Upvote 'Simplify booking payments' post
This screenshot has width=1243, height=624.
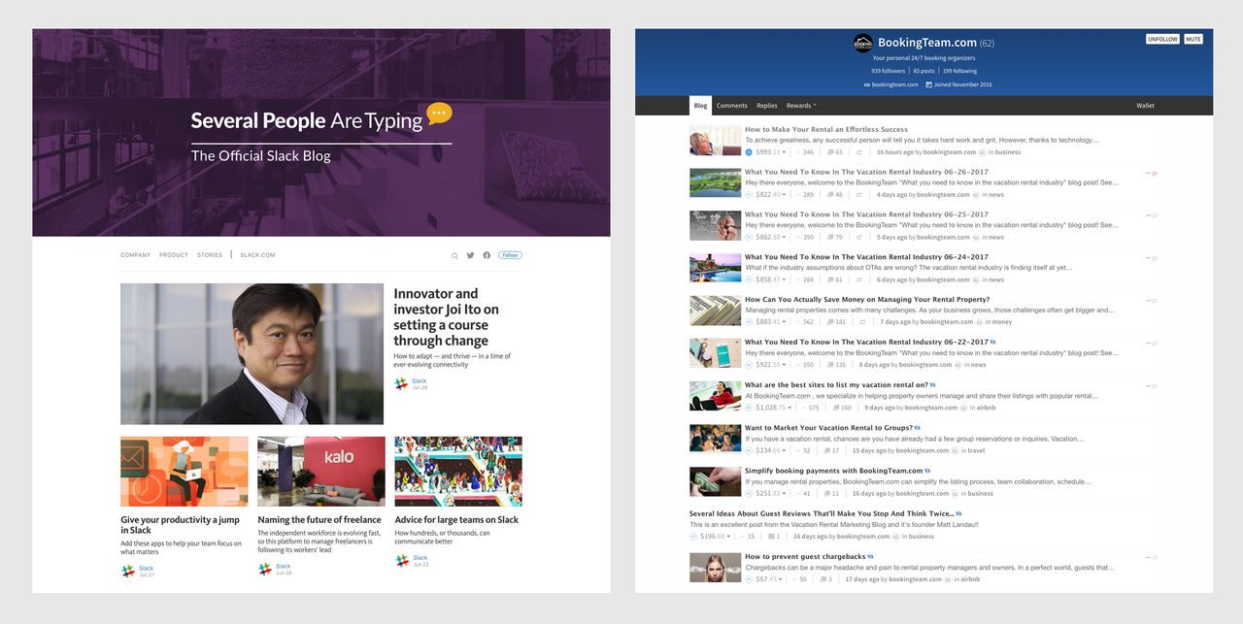(x=749, y=493)
